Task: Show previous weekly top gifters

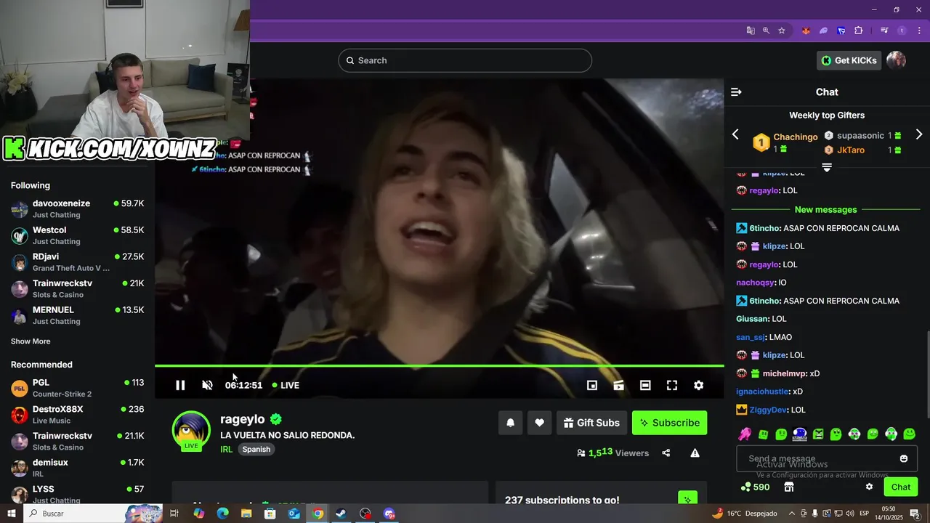Action: pyautogui.click(x=735, y=134)
